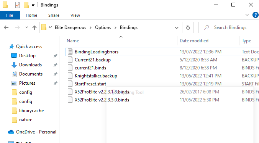Image resolution: width=259 pixels, height=143 pixels.
Task: Sort files by Date modified column
Action: click(x=194, y=41)
